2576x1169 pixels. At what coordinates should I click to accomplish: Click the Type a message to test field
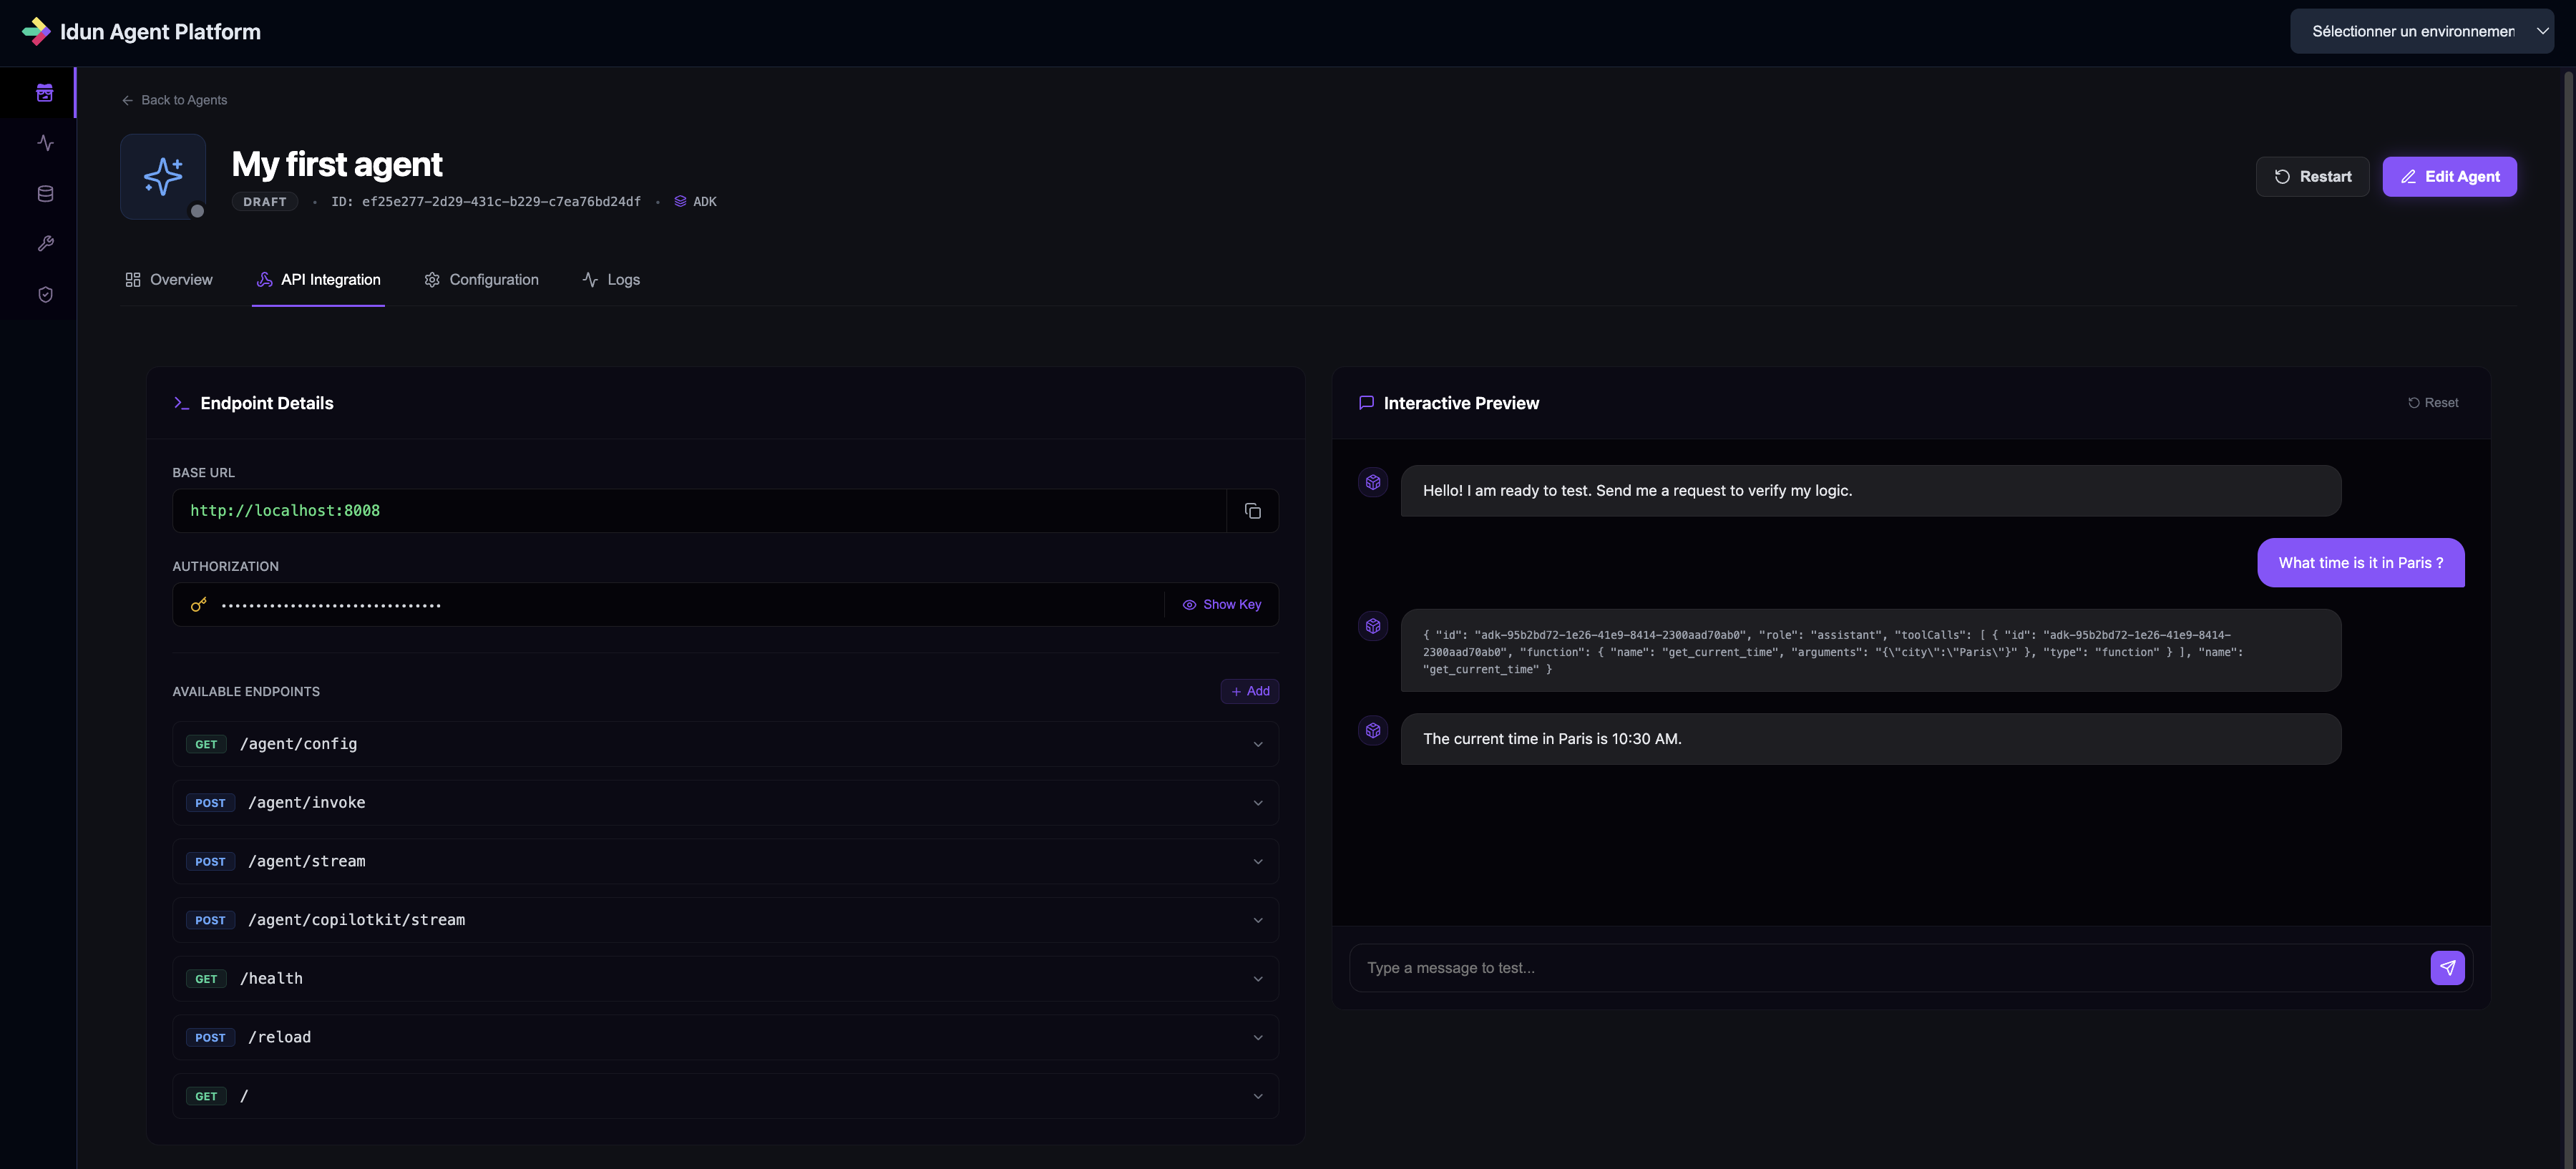pyautogui.click(x=1800, y=967)
